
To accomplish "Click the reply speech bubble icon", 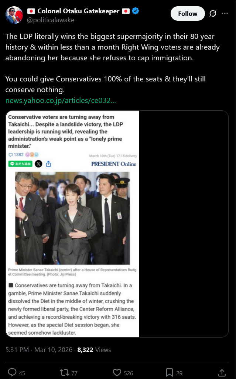I will tap(12, 372).
